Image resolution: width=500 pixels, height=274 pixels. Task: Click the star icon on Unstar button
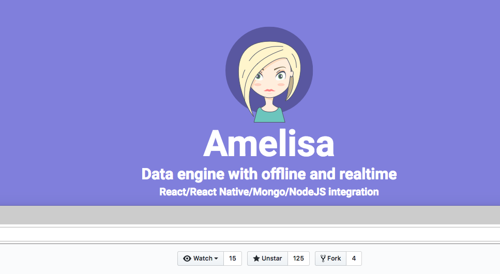pos(256,258)
